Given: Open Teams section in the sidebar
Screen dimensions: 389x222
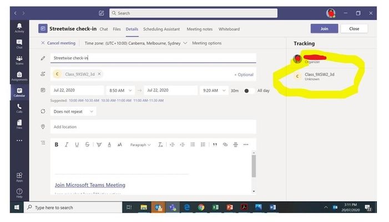Looking at the screenshot, I should [19, 60].
